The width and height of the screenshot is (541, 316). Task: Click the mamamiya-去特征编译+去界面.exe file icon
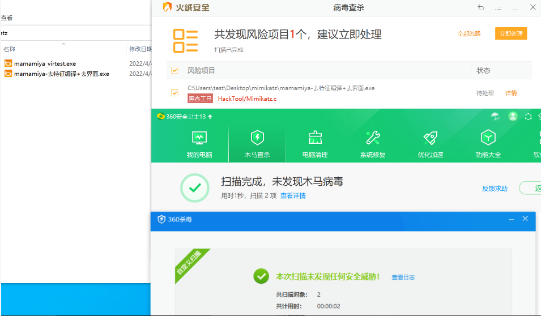8,74
